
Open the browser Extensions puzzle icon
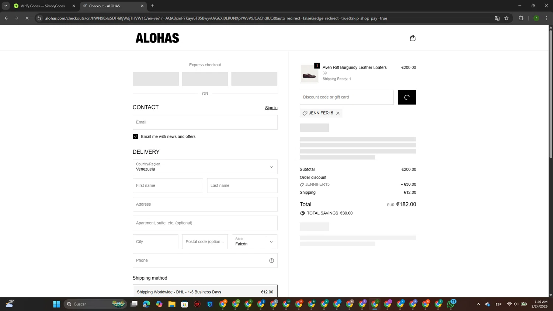(x=521, y=18)
